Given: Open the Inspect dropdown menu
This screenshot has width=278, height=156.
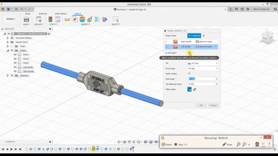Looking at the screenshot, I should point(85,24).
